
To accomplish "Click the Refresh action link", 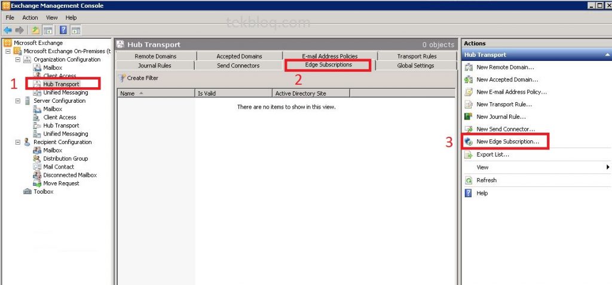I will [x=486, y=180].
